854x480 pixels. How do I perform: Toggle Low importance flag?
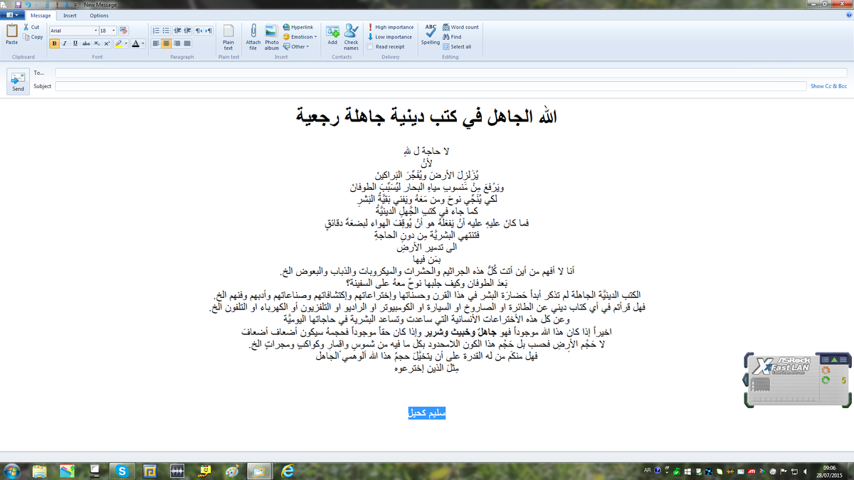click(390, 37)
